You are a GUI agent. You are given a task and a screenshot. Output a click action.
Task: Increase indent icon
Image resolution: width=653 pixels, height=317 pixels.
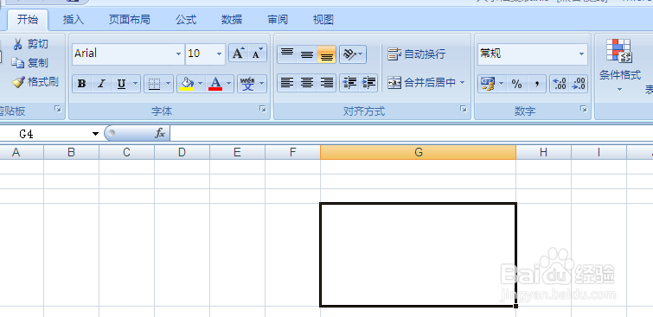(368, 83)
